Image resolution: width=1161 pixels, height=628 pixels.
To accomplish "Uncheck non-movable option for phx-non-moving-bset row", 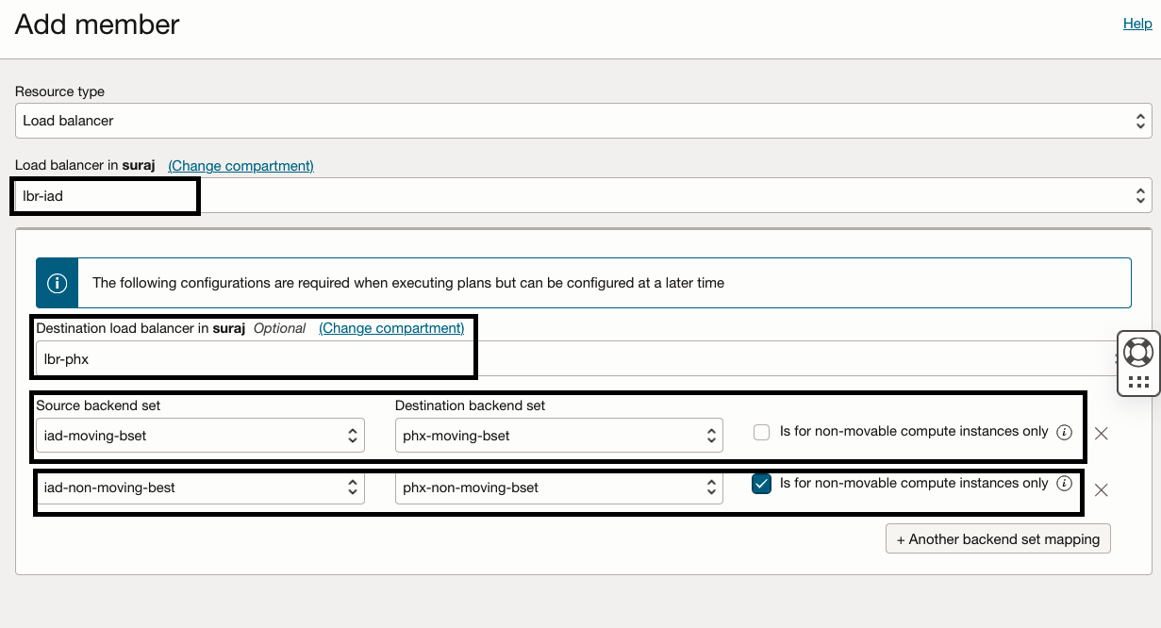I will coord(762,484).
